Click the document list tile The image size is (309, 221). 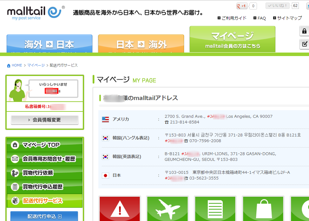215,208
